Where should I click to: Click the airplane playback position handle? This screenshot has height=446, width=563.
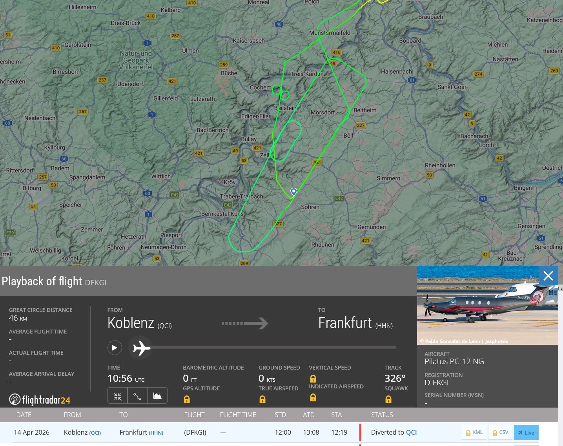coord(141,348)
